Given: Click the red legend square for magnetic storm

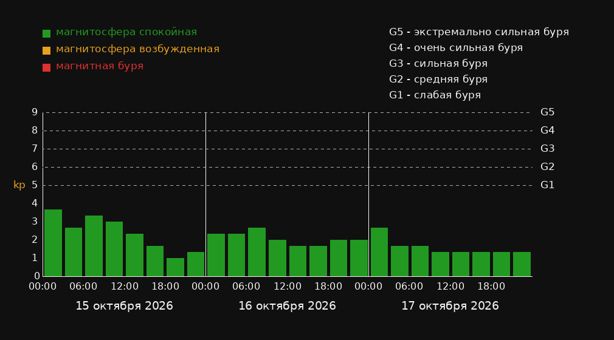Looking at the screenshot, I should click(46, 67).
